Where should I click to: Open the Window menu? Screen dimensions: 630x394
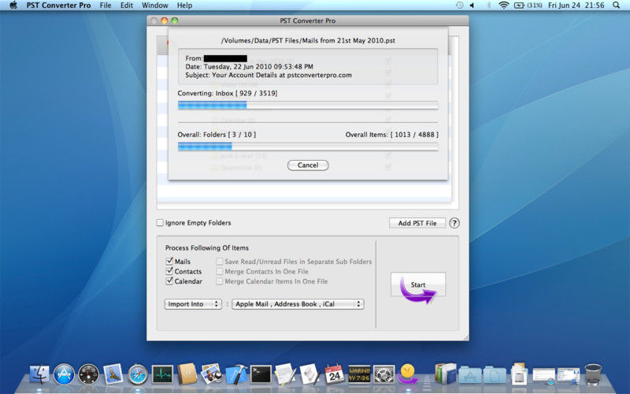155,6
